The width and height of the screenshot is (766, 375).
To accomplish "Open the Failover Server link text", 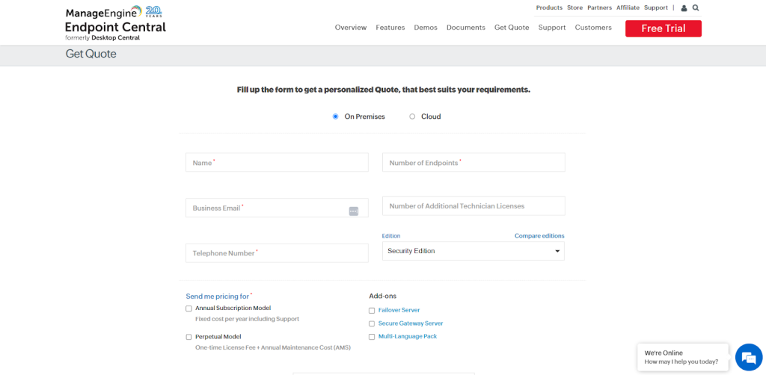I will (399, 310).
